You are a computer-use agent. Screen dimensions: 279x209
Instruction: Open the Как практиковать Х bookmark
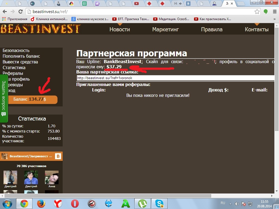213,19
